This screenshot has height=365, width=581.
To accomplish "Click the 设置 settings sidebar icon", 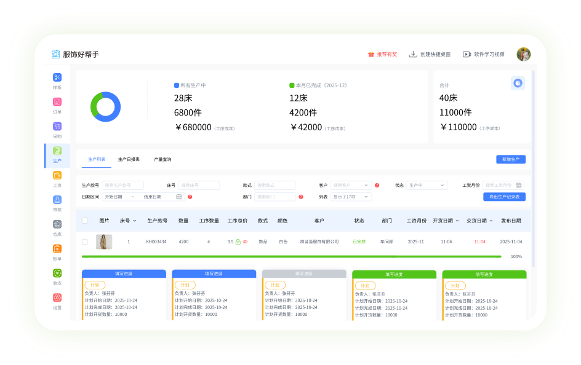I will (x=57, y=299).
